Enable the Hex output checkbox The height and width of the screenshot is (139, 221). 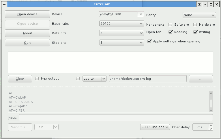coord(37,78)
